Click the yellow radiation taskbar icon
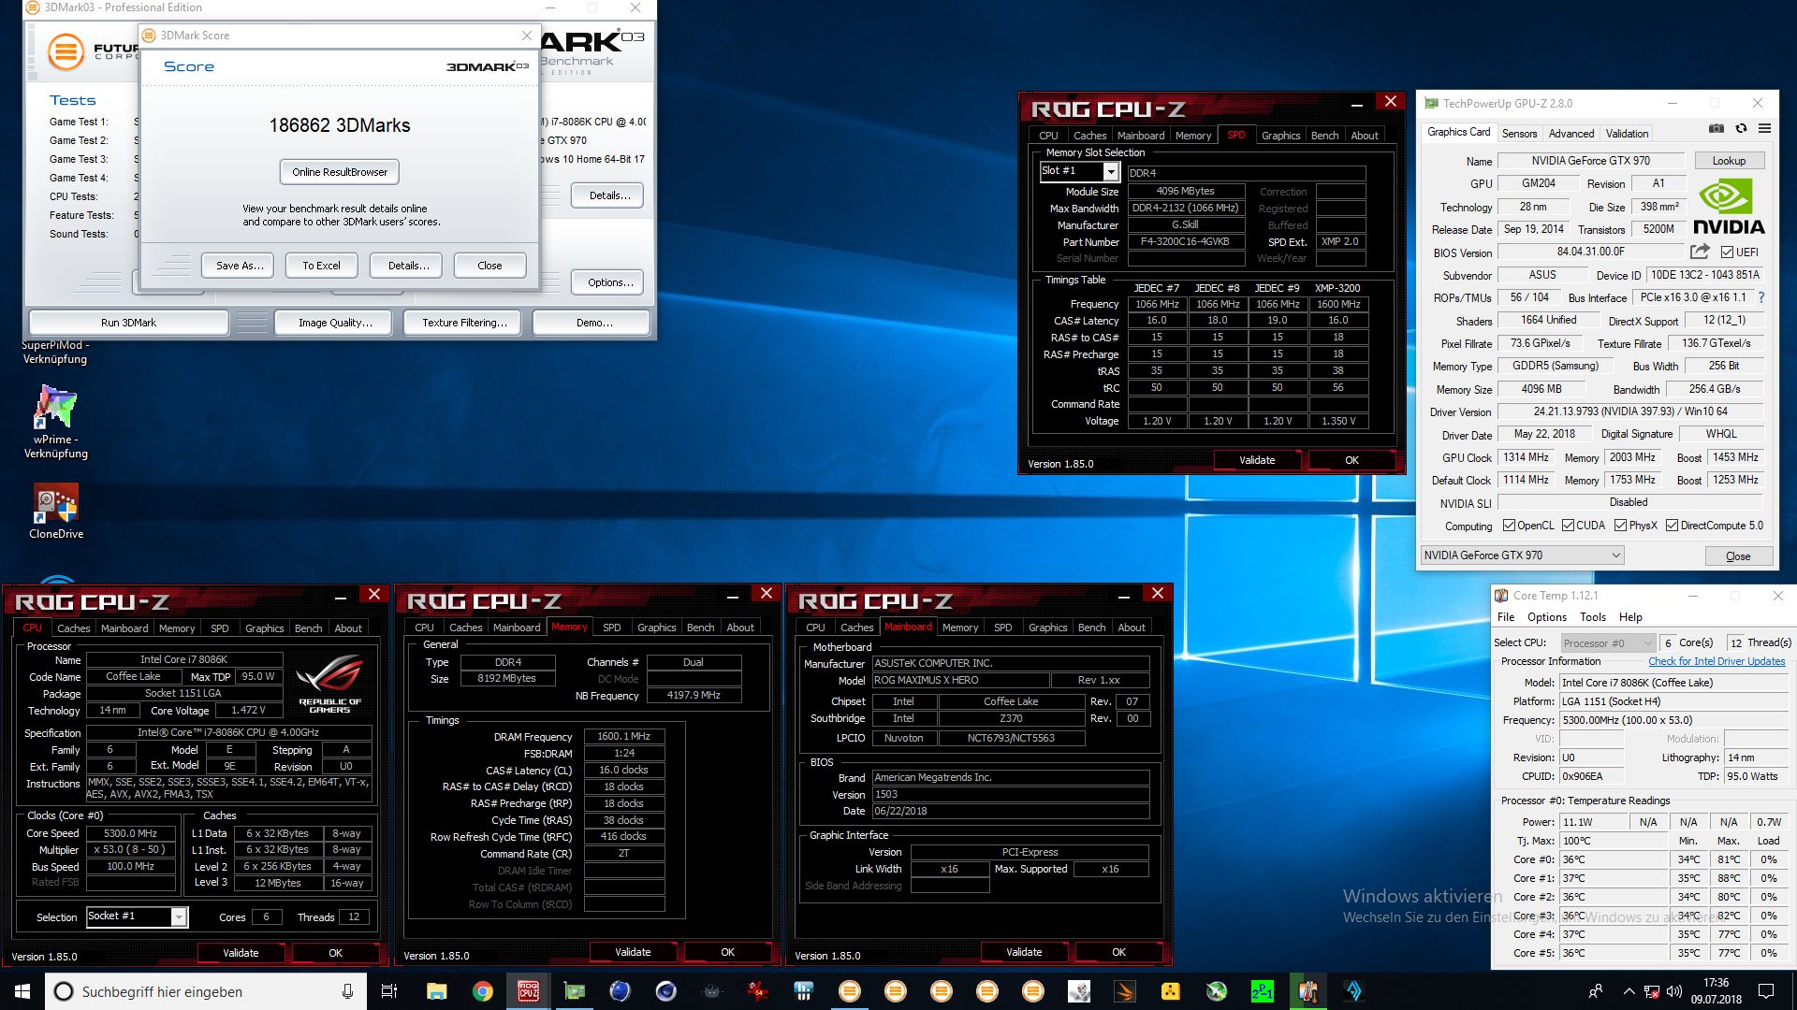 click(x=1170, y=991)
